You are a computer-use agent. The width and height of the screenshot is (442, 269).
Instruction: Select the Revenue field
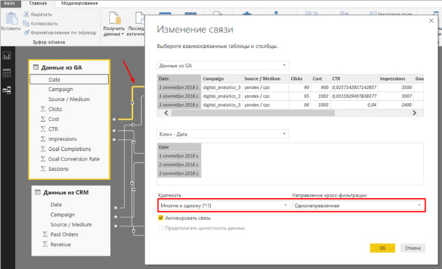[x=61, y=244]
